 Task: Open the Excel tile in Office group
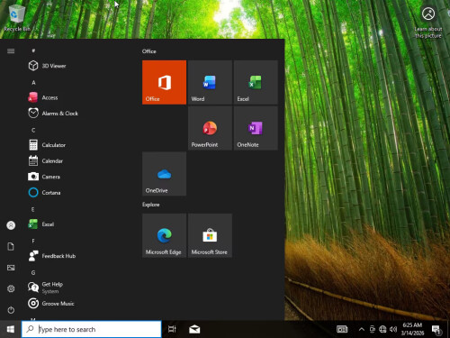(x=256, y=82)
